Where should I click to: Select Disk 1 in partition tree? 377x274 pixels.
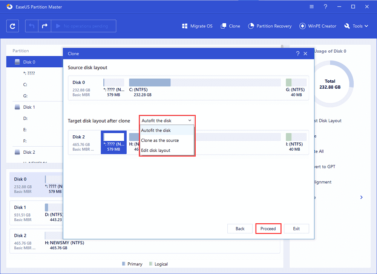[x=29, y=107]
